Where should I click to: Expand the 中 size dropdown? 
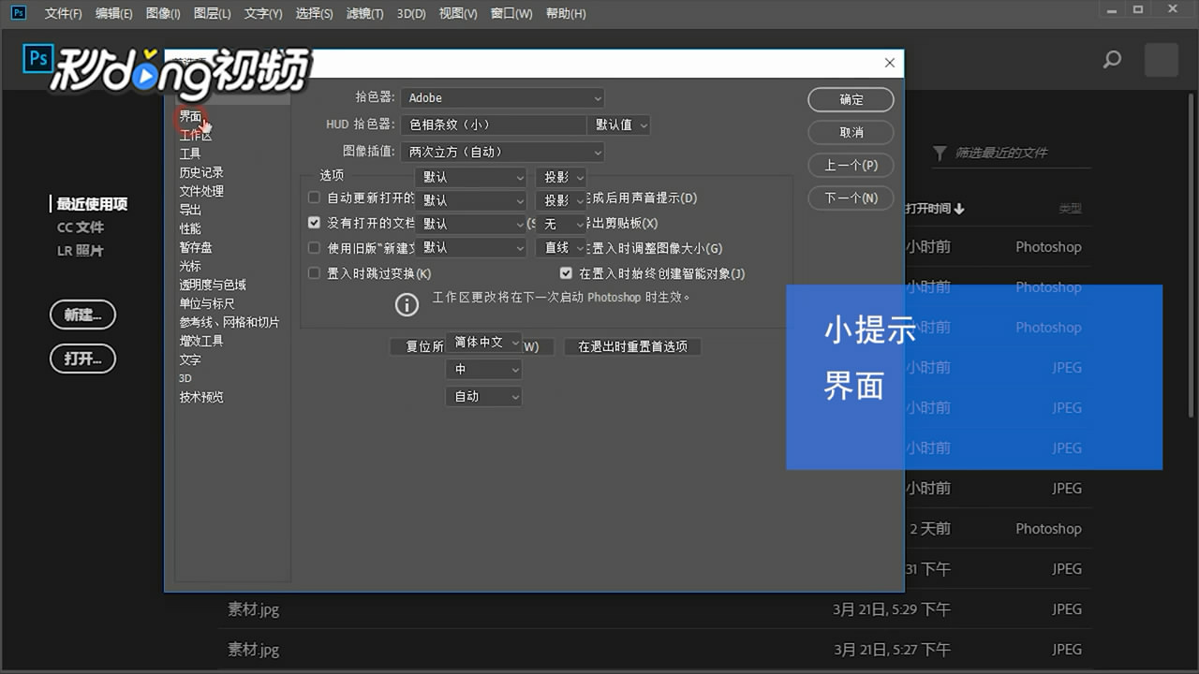click(x=483, y=370)
